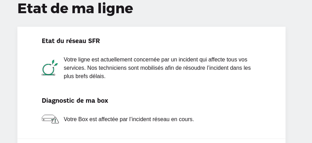Image resolution: width=312 pixels, height=143 pixels.
Task: Click the box diagnostic icon
Action: pyautogui.click(x=50, y=119)
